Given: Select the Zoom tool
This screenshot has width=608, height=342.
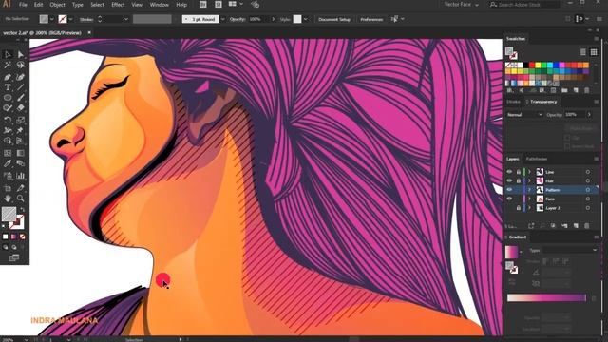Looking at the screenshot, I should pyautogui.click(x=21, y=199).
